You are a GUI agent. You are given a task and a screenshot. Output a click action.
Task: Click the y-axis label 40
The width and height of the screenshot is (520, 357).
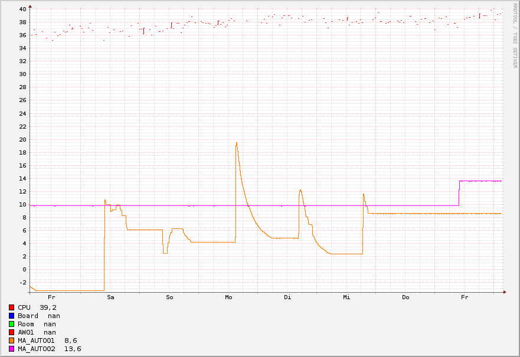click(x=22, y=9)
